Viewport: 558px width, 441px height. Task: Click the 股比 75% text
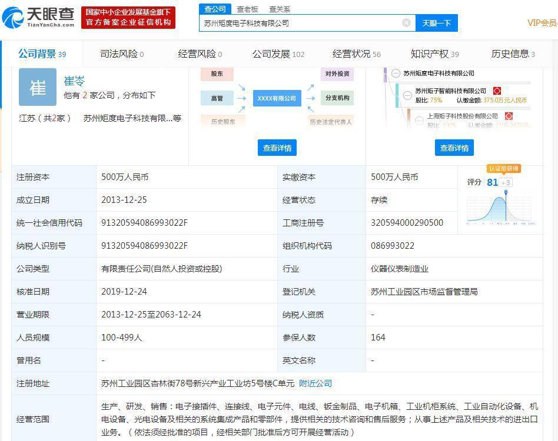(x=429, y=101)
